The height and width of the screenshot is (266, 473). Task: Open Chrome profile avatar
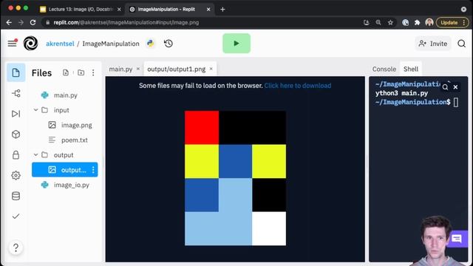coord(429,23)
